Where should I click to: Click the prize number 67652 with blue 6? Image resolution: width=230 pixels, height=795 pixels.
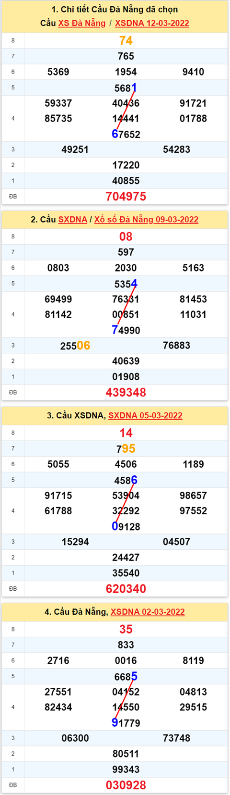(126, 134)
